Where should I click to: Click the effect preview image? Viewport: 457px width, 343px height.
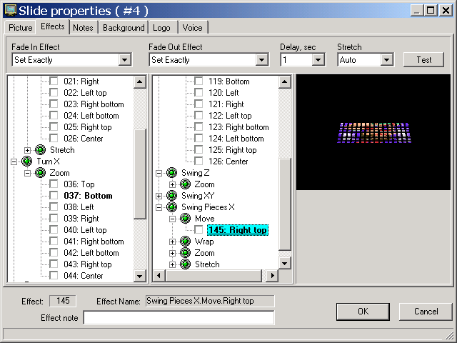(x=373, y=132)
